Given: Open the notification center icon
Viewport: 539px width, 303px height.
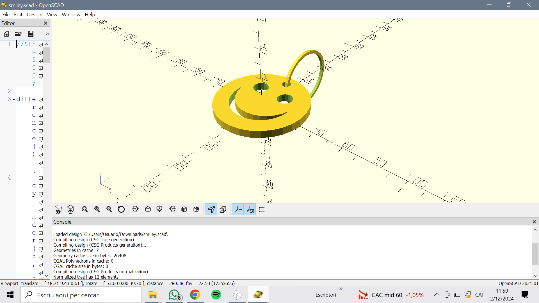Looking at the screenshot, I should coord(525,295).
